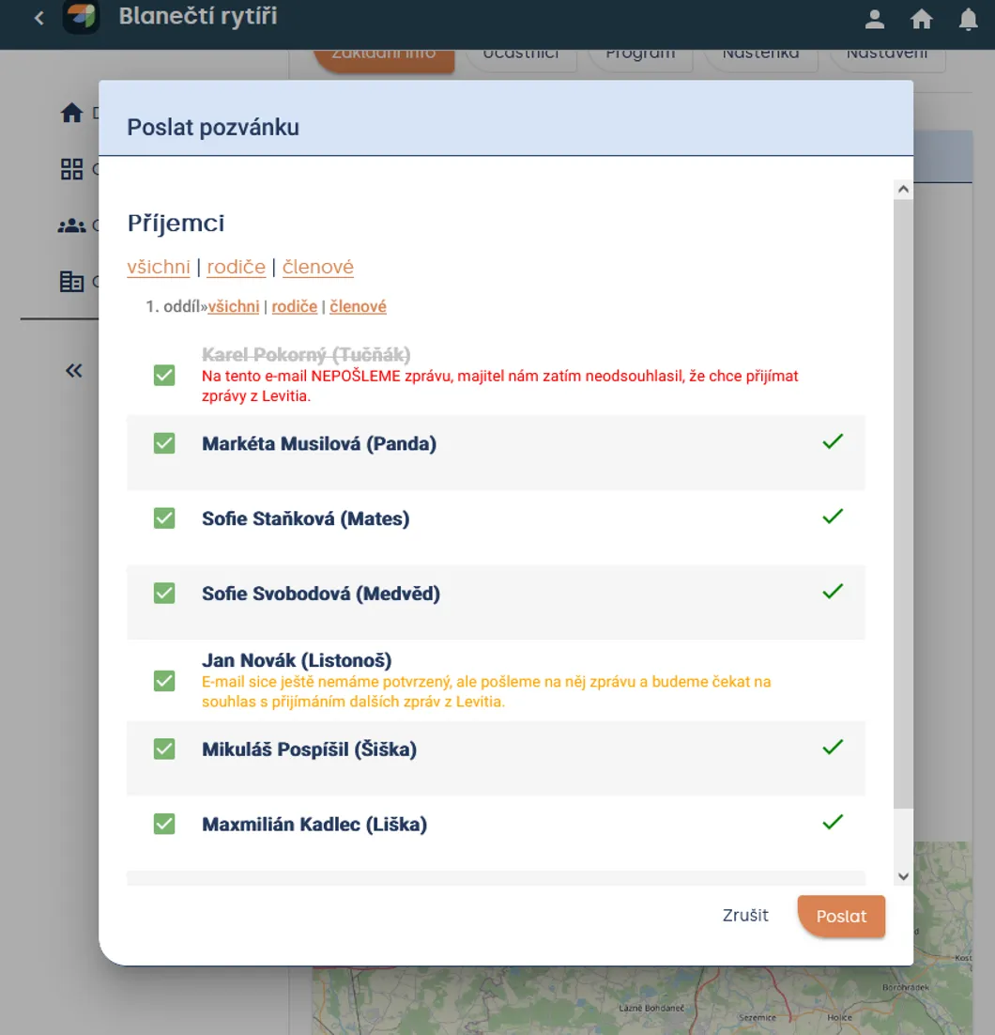Viewport: 995px width, 1035px height.
Task: Open sidebar home icon
Action: click(71, 114)
